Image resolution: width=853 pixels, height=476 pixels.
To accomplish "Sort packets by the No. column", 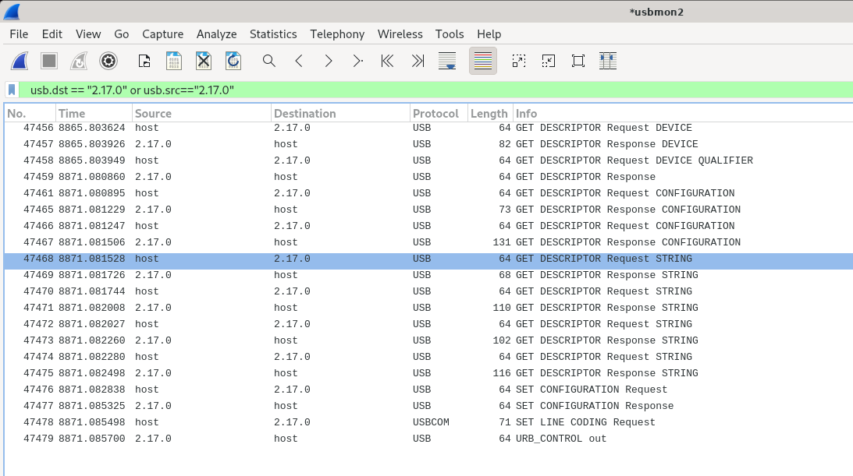I will point(30,114).
